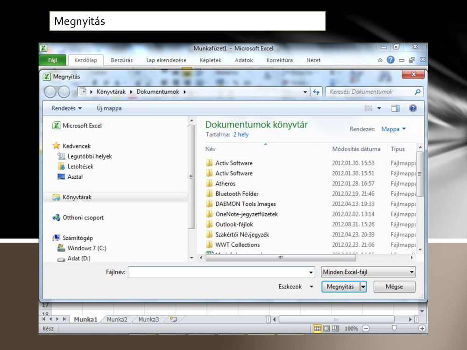
Task: Switch to the Képletek ribbon tab
Action: click(x=211, y=60)
